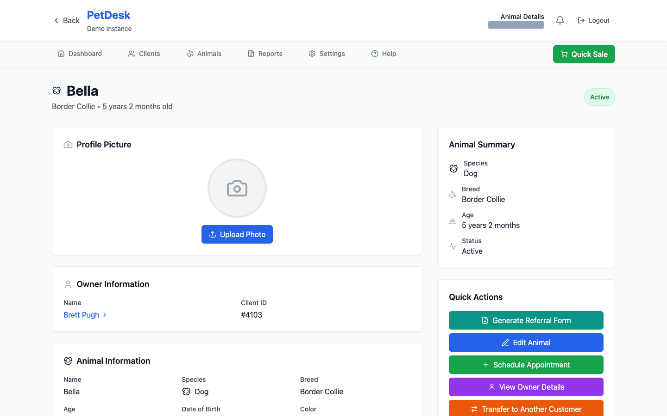
Task: Click the plus icon in Schedule Appointment
Action: click(486, 365)
